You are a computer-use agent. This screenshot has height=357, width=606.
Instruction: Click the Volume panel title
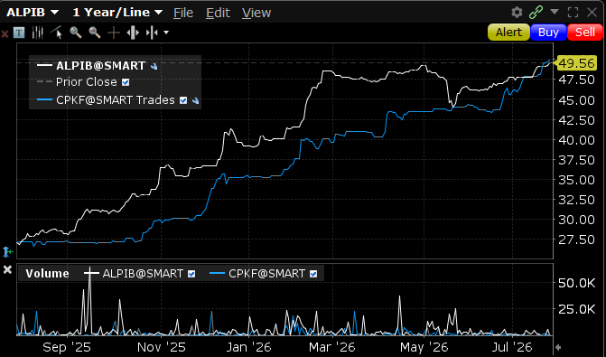pyautogui.click(x=47, y=274)
